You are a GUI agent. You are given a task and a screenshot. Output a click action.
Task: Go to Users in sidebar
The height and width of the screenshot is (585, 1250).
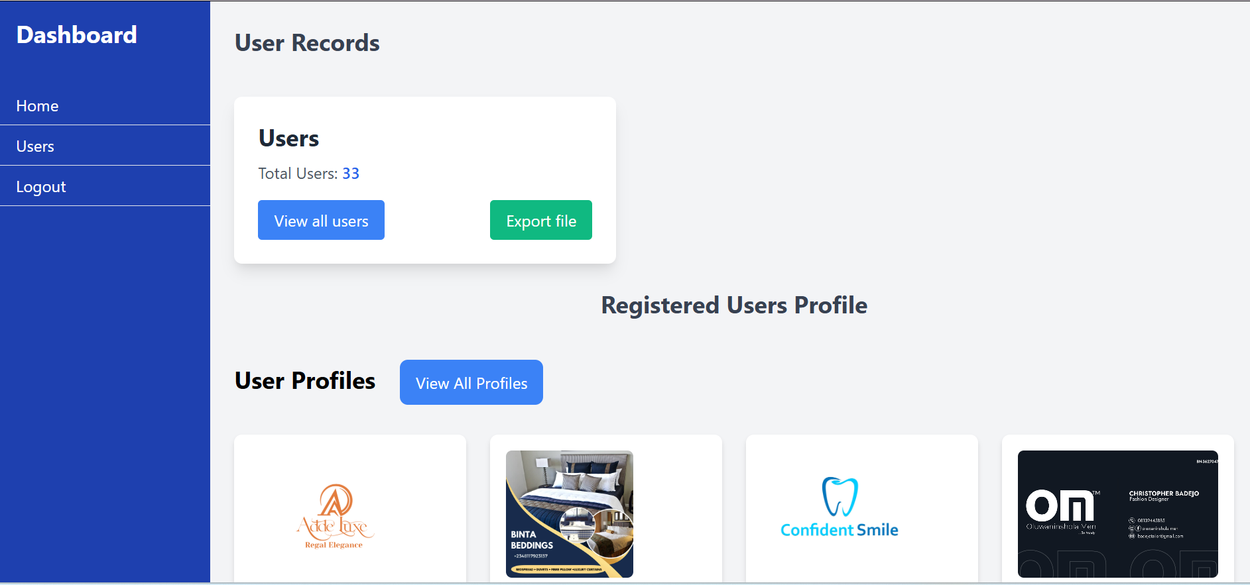coord(35,146)
